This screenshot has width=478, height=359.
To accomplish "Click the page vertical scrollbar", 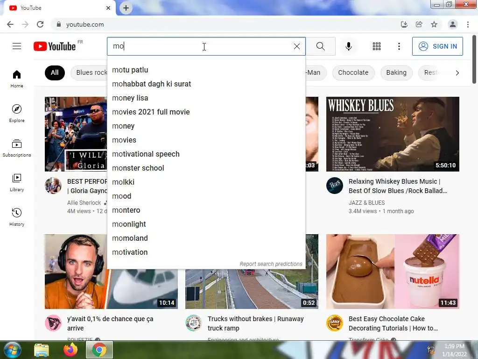I will point(474,59).
